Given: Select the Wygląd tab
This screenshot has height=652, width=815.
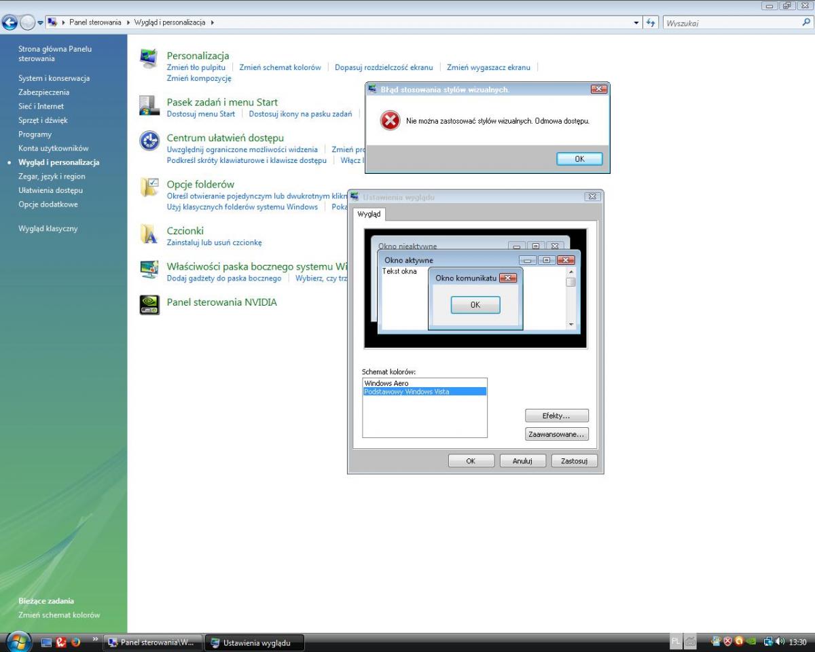Looking at the screenshot, I should pyautogui.click(x=369, y=214).
